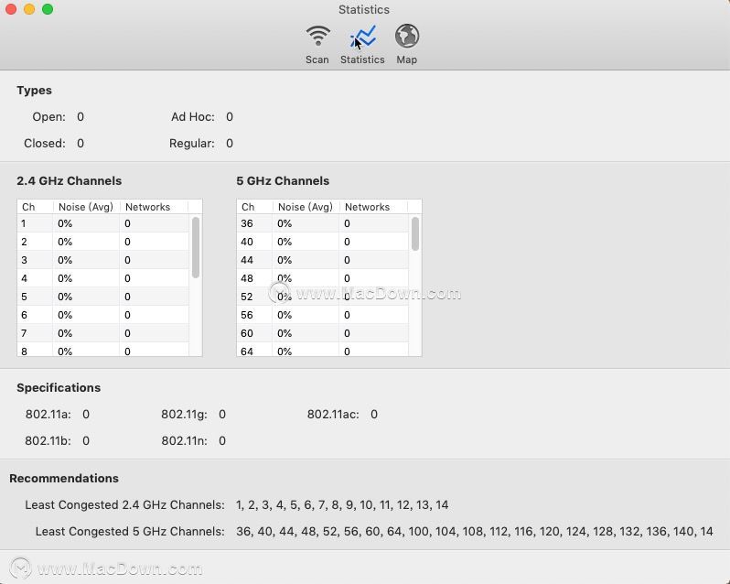Click Least Congested 2.4 GHz Channels list

point(342,505)
